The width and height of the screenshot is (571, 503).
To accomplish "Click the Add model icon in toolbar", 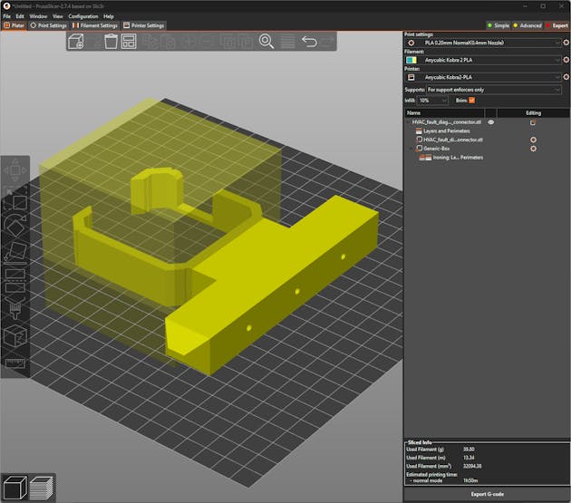I will pos(76,42).
